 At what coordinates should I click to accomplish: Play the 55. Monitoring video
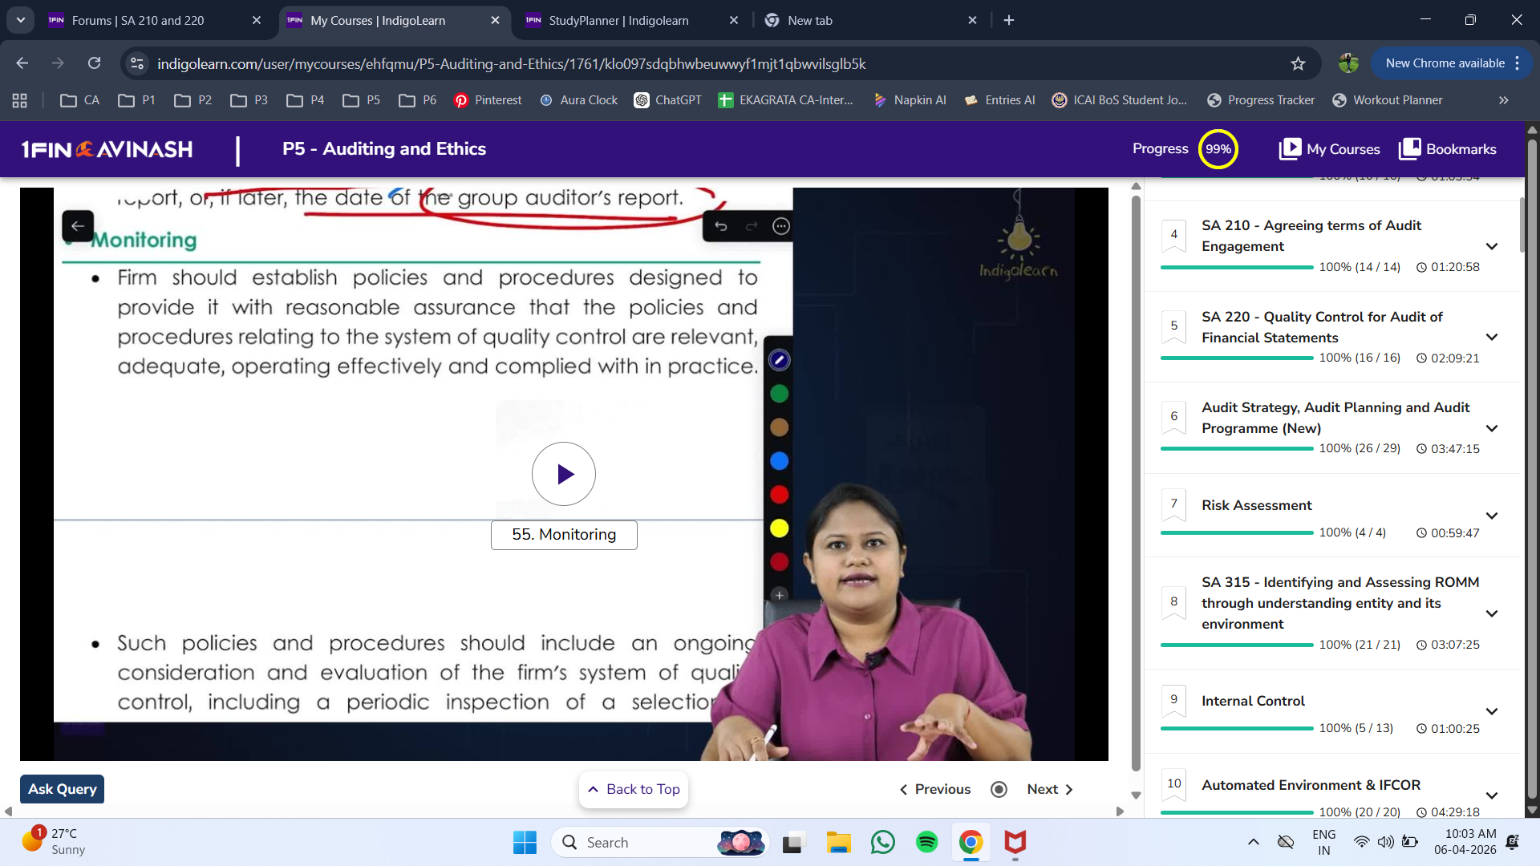coord(563,474)
